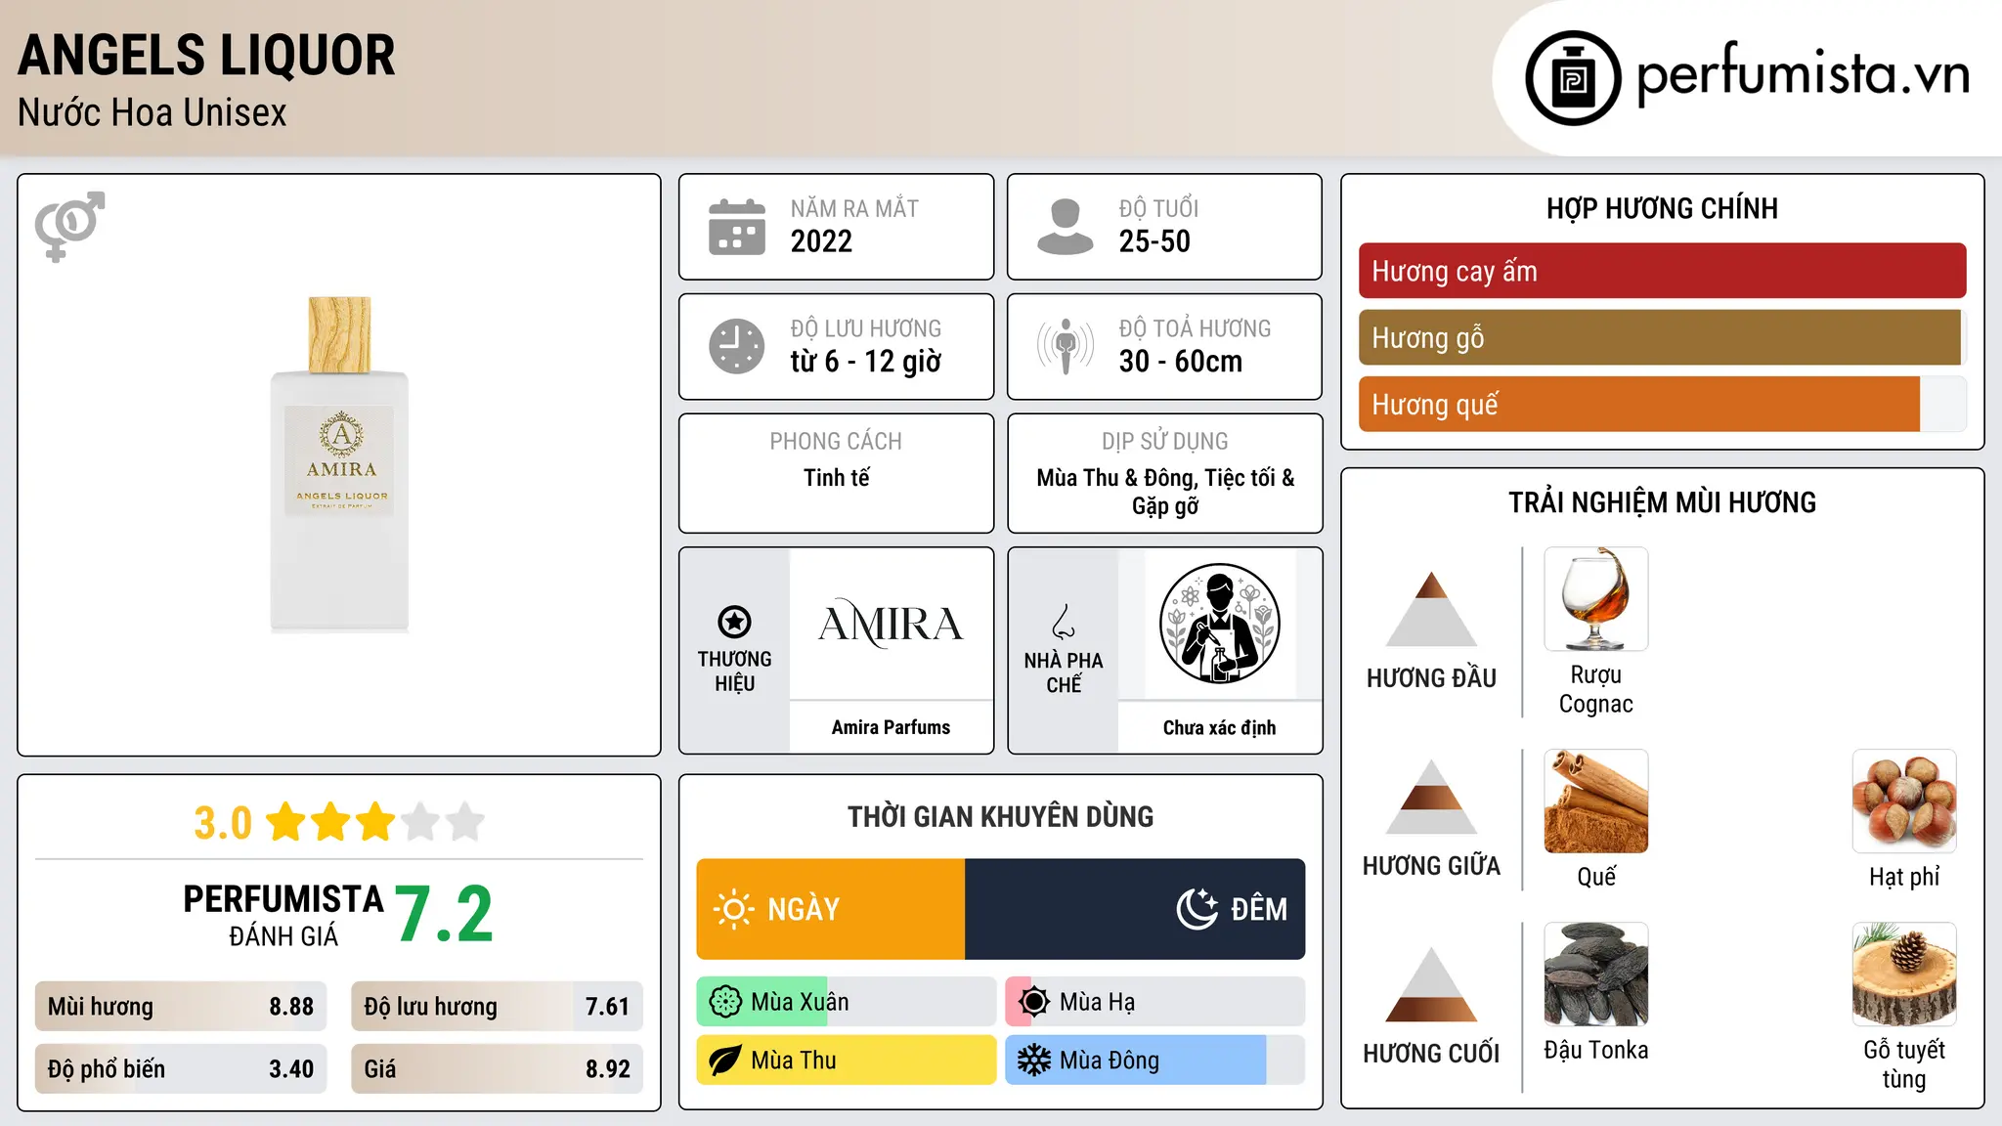
Task: Click the Mùa Thu season bar
Action: [x=847, y=1061]
